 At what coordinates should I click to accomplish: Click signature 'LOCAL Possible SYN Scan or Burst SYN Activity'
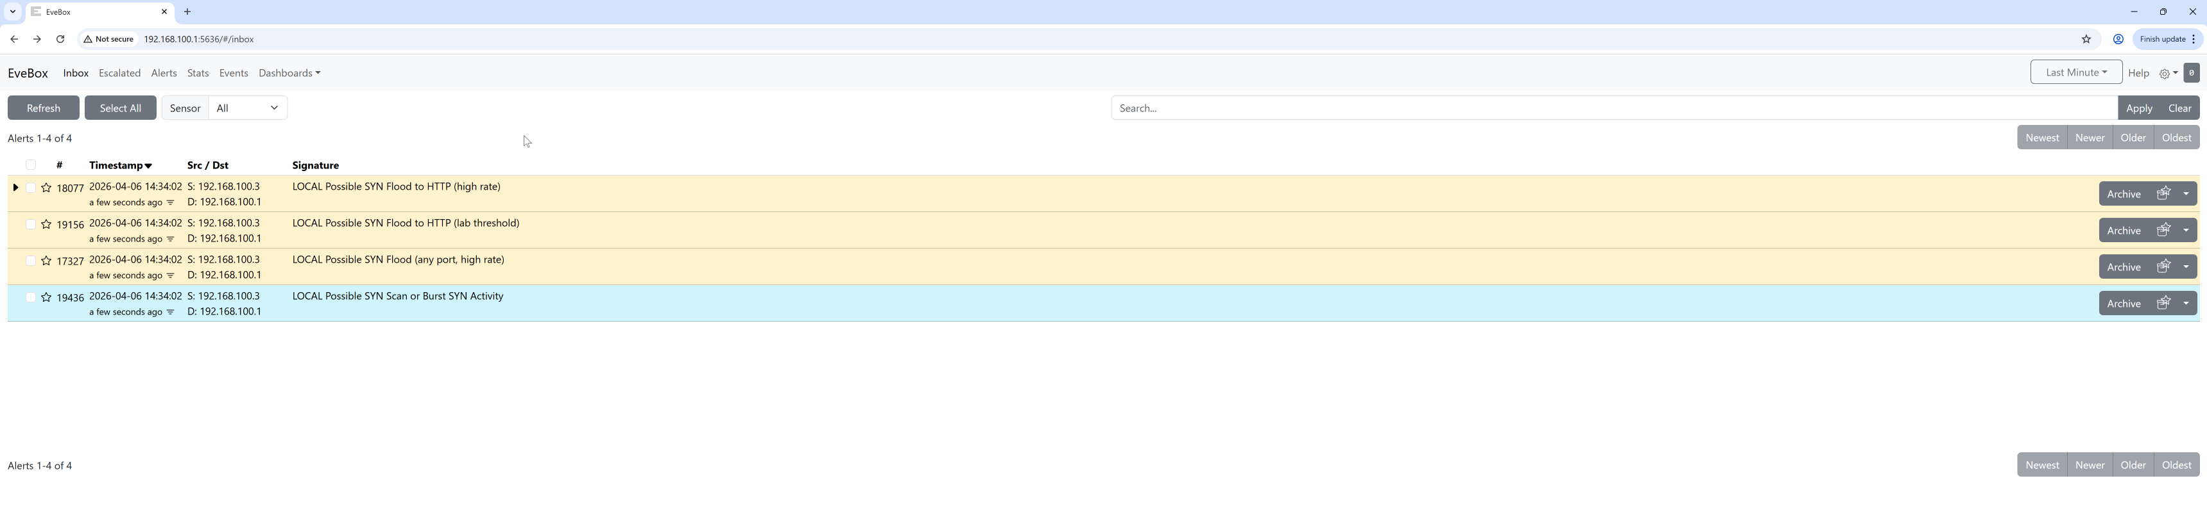coord(397,296)
